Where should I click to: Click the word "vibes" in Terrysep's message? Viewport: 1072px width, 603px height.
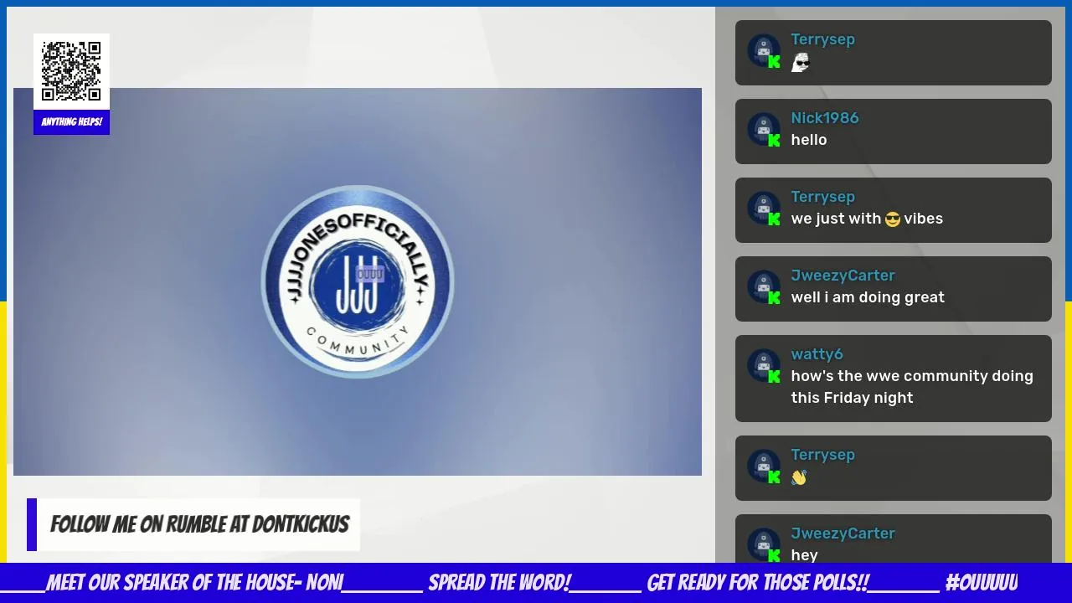(924, 219)
